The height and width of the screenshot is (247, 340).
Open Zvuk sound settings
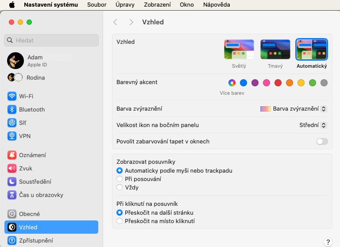tap(25, 168)
